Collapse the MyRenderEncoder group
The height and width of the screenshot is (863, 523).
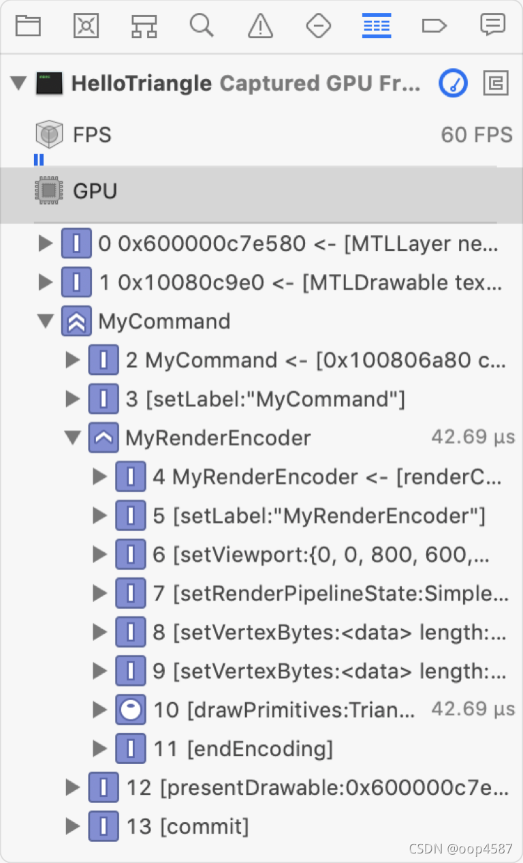[73, 438]
